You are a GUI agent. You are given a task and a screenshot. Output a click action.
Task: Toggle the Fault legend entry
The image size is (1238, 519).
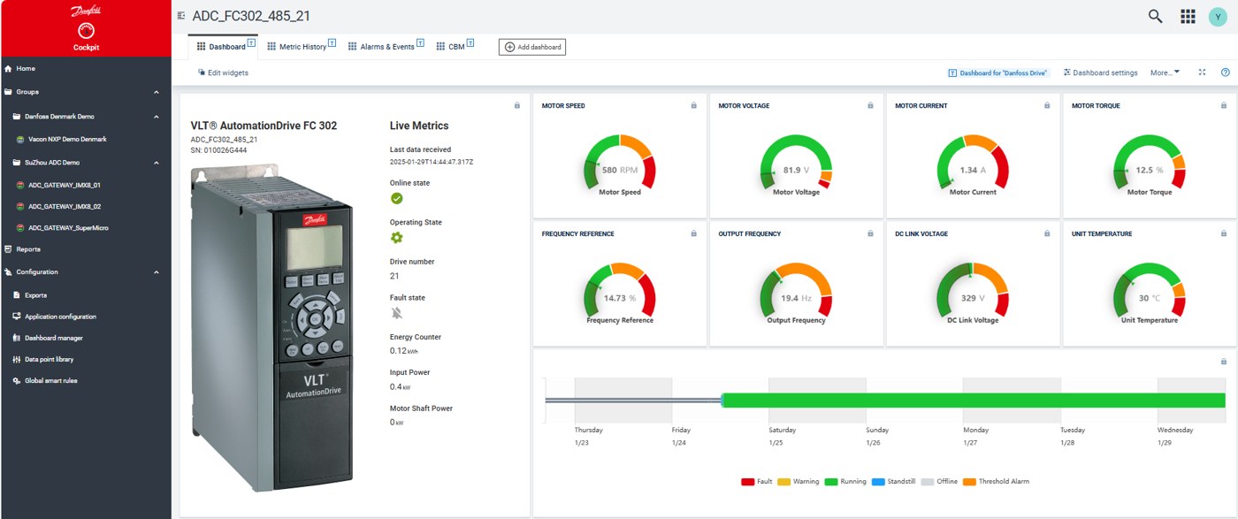click(x=757, y=482)
